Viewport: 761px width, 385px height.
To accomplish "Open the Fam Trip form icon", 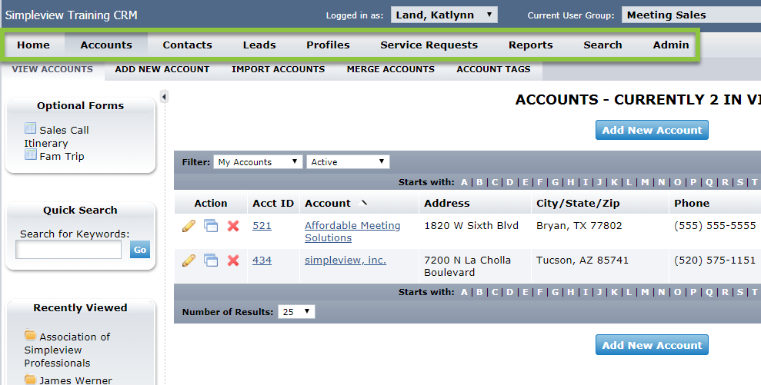I will pyautogui.click(x=30, y=154).
